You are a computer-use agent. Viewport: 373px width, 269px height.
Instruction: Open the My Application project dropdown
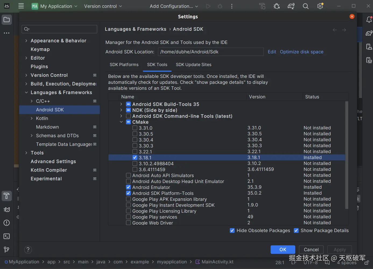[x=54, y=6]
